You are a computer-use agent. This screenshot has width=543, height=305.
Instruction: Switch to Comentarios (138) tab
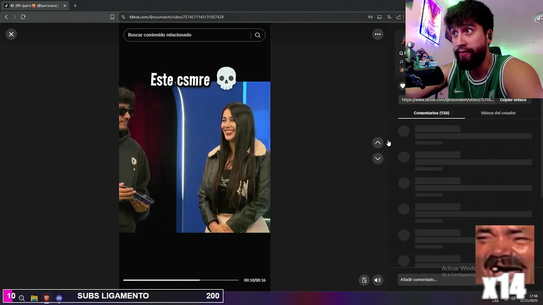point(431,113)
